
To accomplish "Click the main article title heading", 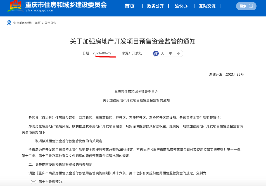I will [x=133, y=42].
